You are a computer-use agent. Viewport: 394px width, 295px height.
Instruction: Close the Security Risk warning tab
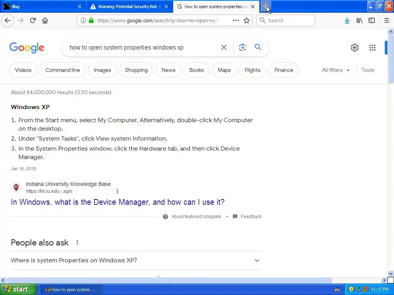tap(166, 7)
